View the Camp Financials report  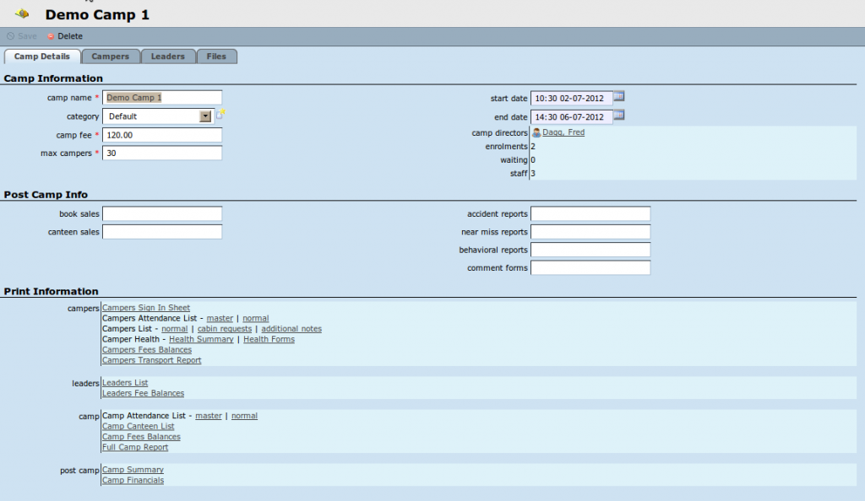point(133,480)
